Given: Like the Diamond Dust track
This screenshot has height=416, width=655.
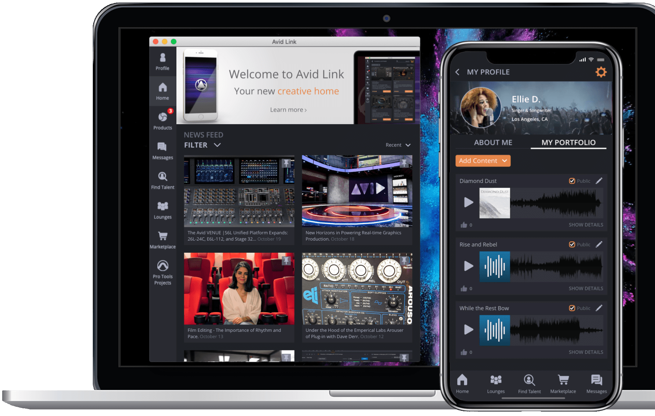Looking at the screenshot, I should (x=464, y=225).
